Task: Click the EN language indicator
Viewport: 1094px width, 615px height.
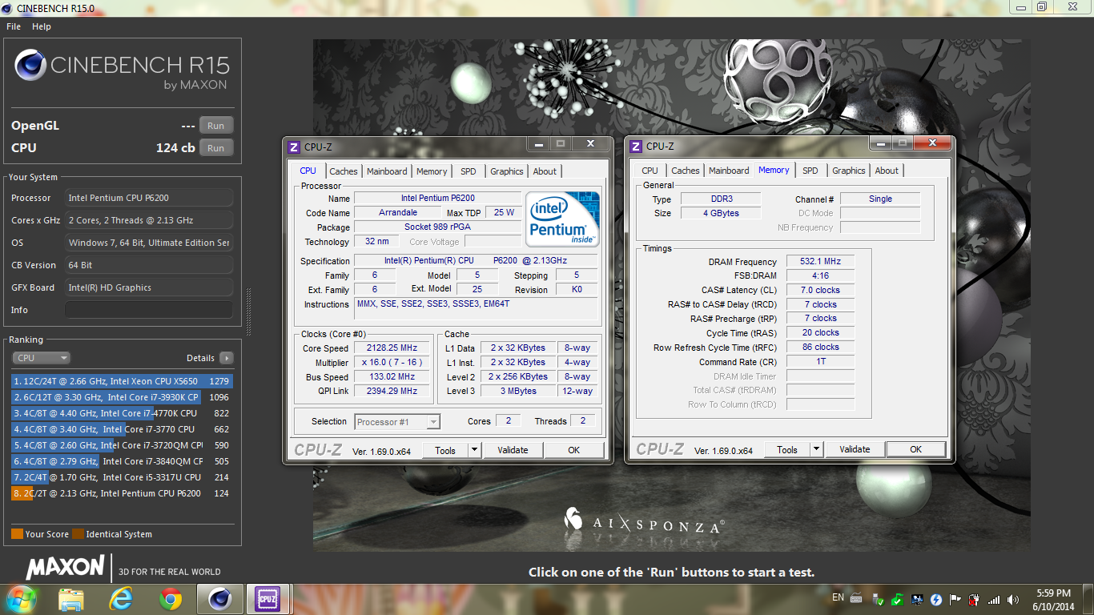Action: click(x=838, y=597)
